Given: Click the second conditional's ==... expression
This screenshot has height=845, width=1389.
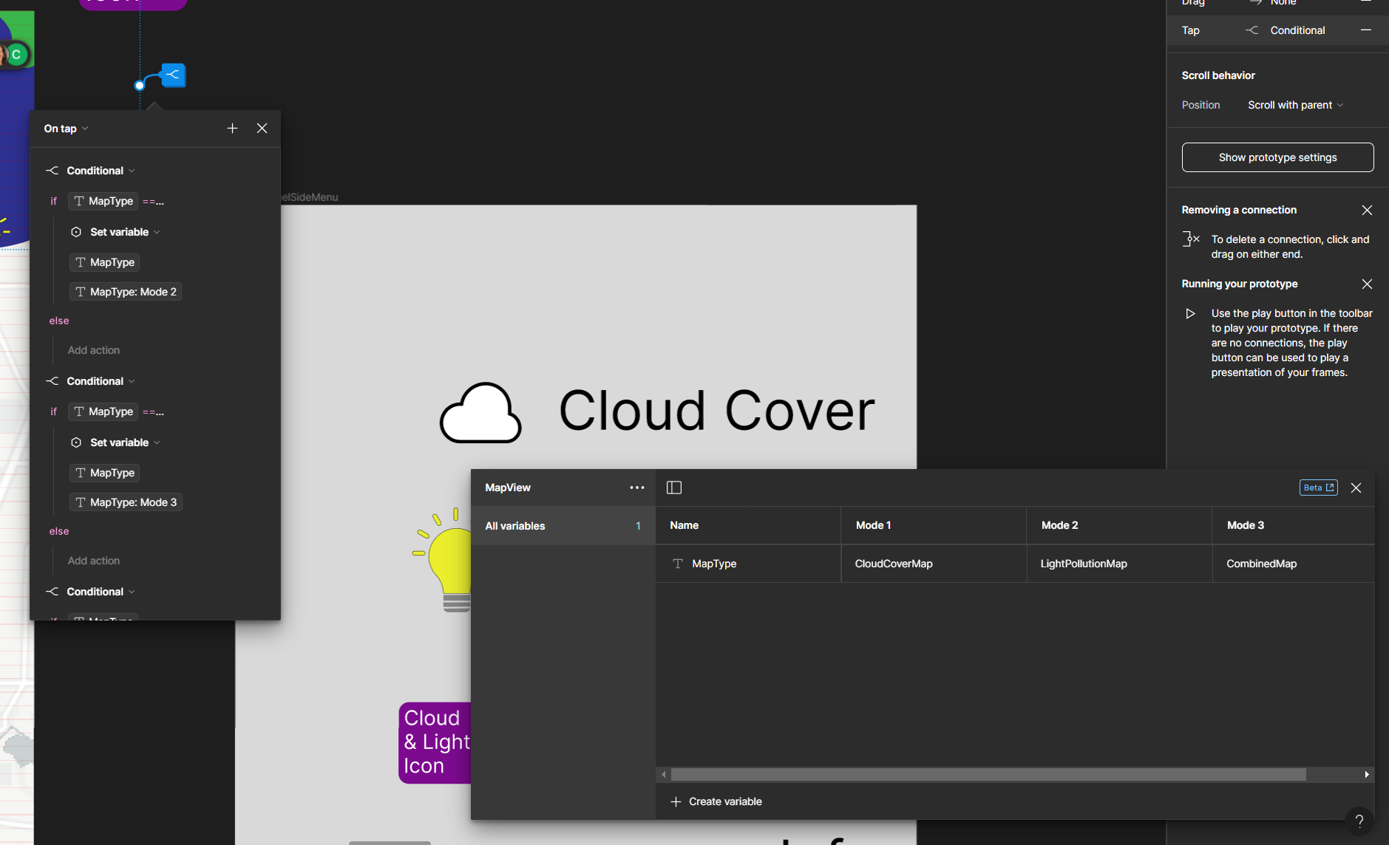Looking at the screenshot, I should tap(153, 411).
